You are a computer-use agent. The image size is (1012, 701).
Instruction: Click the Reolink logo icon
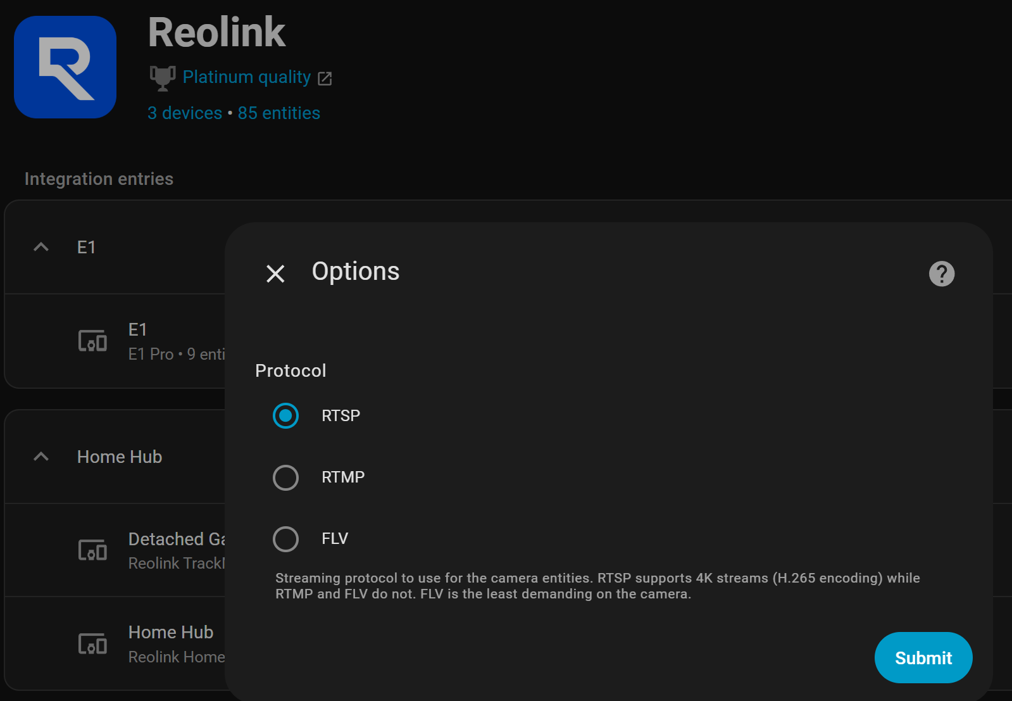click(x=65, y=67)
